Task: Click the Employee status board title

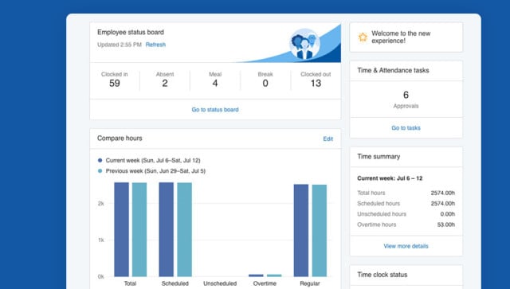Action: click(x=131, y=32)
